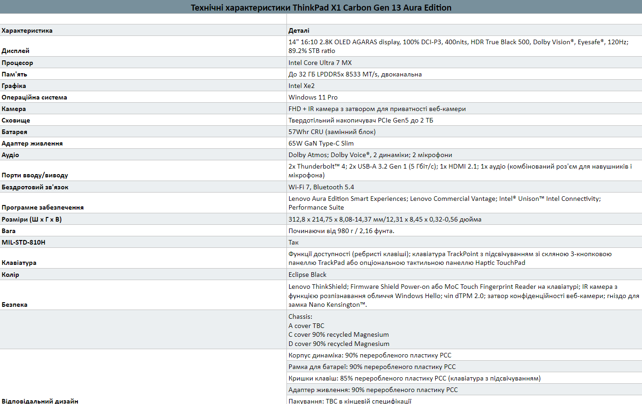Select the 'Батарея' label cell
Viewport: 642px width, 404px height.
tap(143, 132)
